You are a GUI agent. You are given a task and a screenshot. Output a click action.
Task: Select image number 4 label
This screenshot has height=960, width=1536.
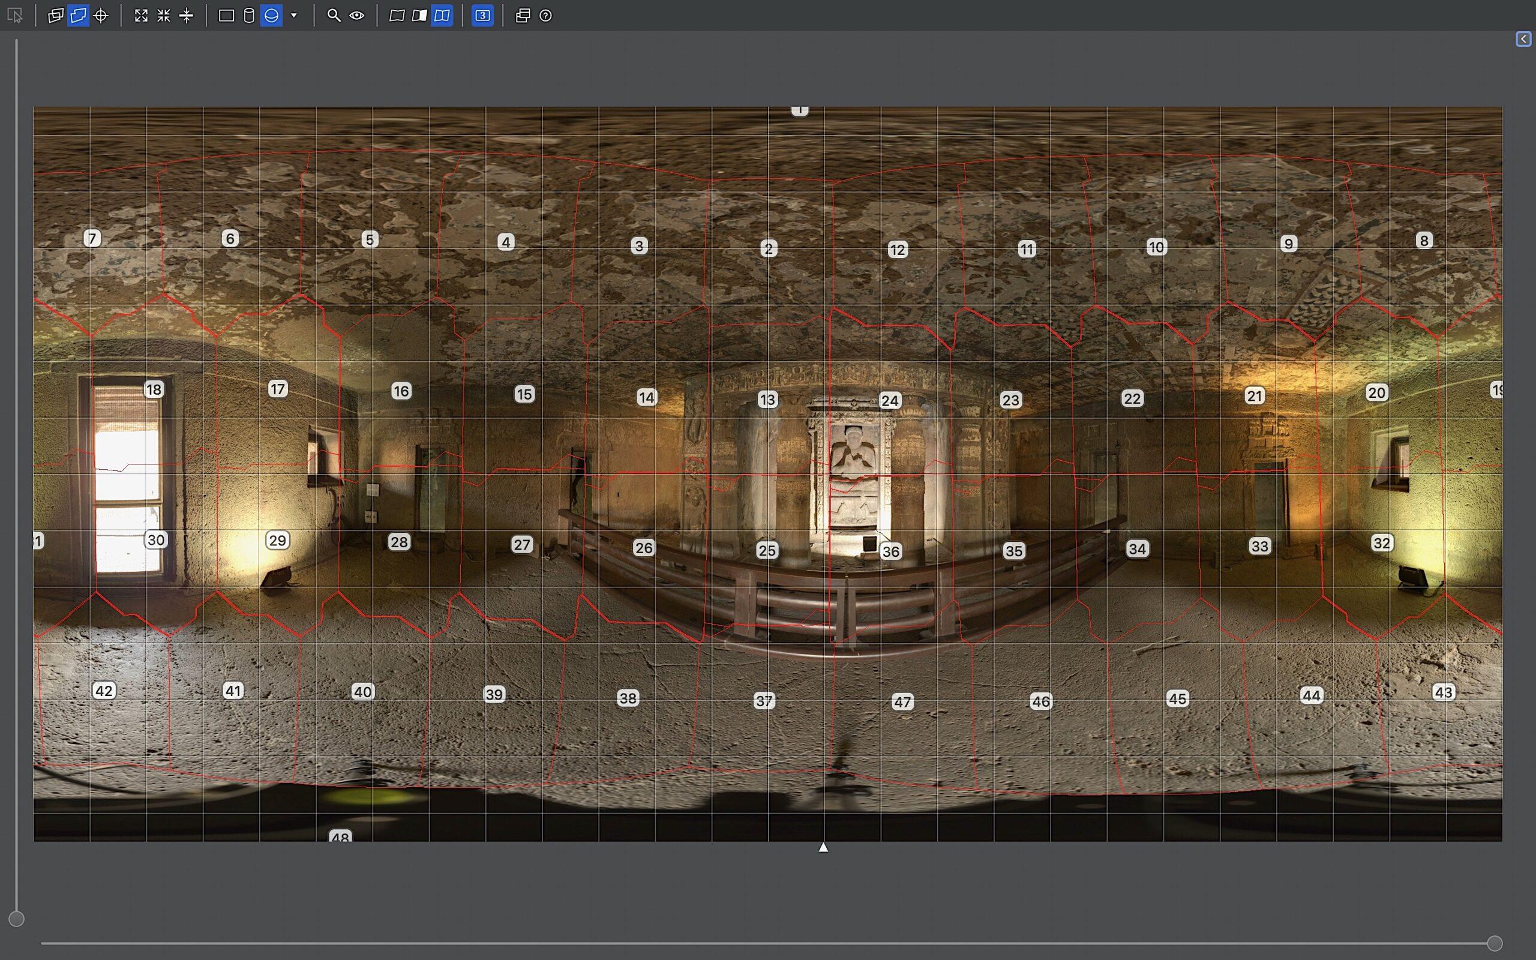tap(506, 242)
